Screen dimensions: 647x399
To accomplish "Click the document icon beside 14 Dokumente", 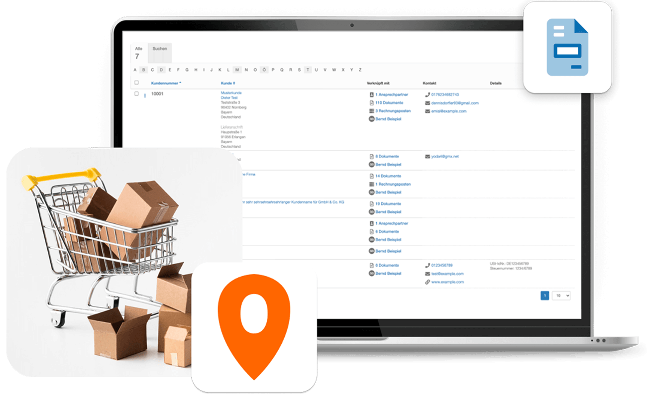I will (x=371, y=176).
